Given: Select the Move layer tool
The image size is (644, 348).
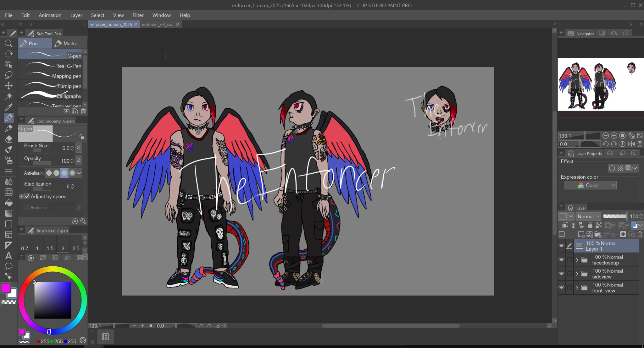Looking at the screenshot, I should pyautogui.click(x=8, y=85).
